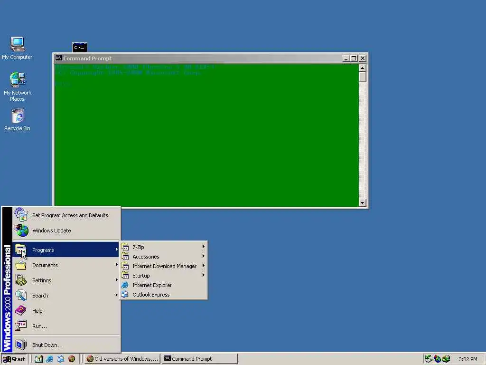Select the black C:\ shortcut icon on desktop

point(80,47)
